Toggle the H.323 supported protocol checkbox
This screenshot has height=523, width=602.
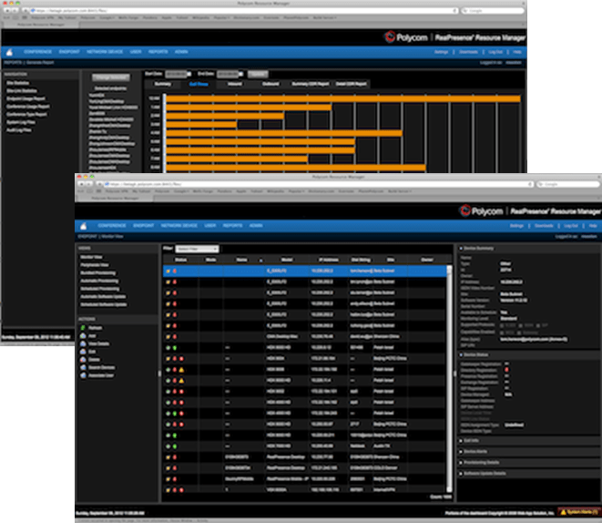tap(502, 326)
